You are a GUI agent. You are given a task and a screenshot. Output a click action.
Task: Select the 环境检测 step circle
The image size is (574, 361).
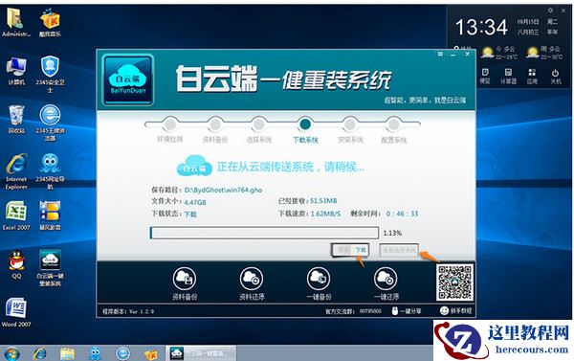pyautogui.click(x=170, y=124)
